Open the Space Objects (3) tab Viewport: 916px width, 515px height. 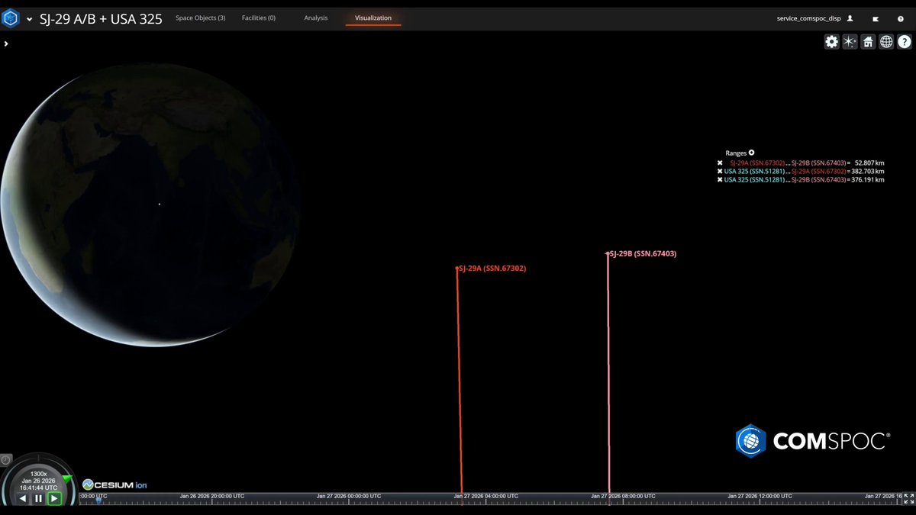pos(200,18)
